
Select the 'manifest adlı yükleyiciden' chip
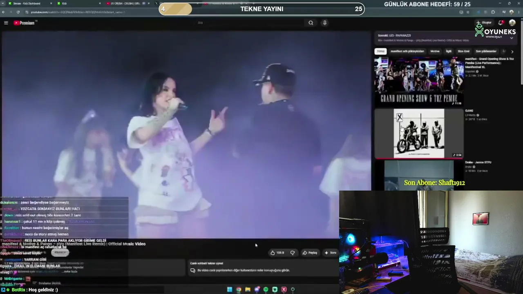(x=407, y=51)
